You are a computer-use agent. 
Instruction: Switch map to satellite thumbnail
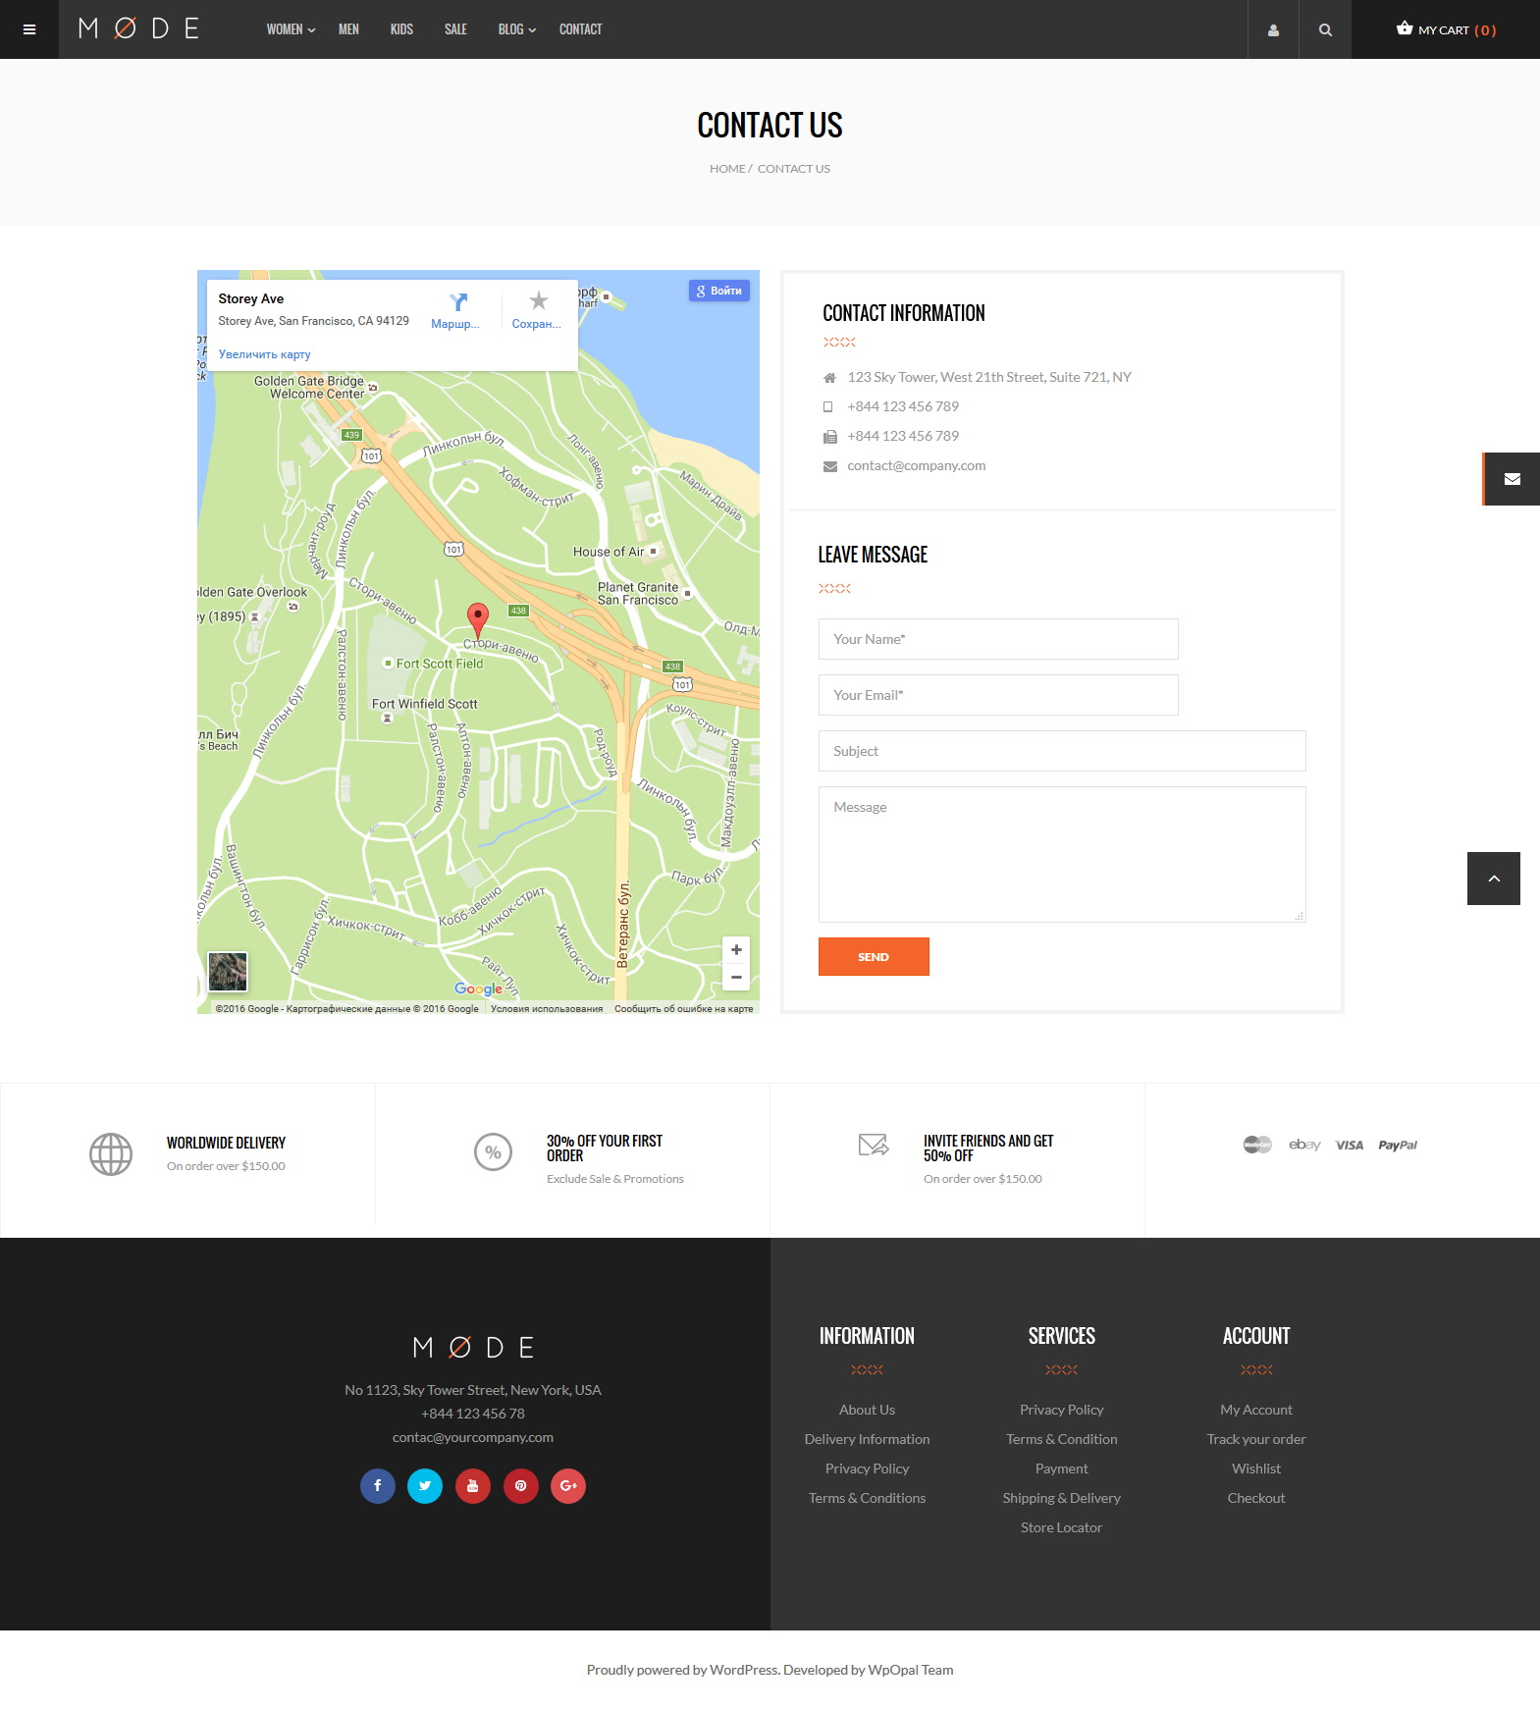228,972
